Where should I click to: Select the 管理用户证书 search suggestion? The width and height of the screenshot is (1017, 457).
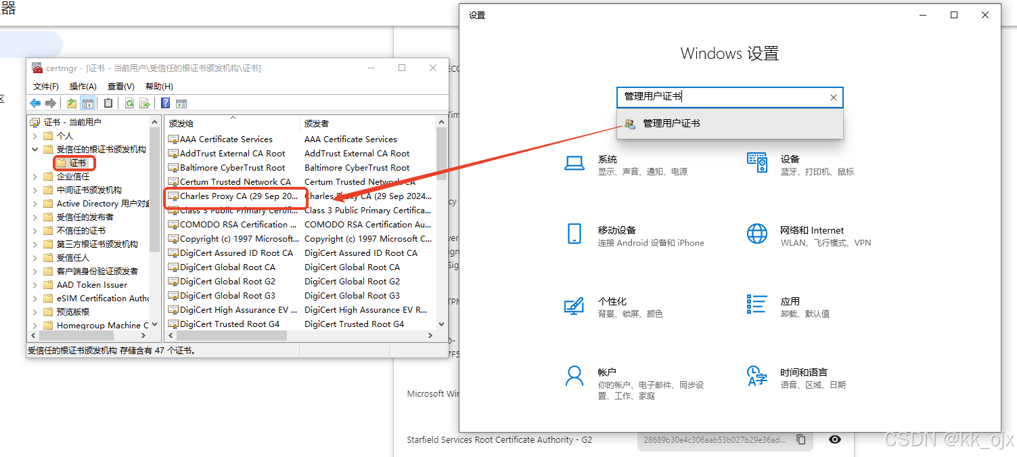tap(730, 124)
